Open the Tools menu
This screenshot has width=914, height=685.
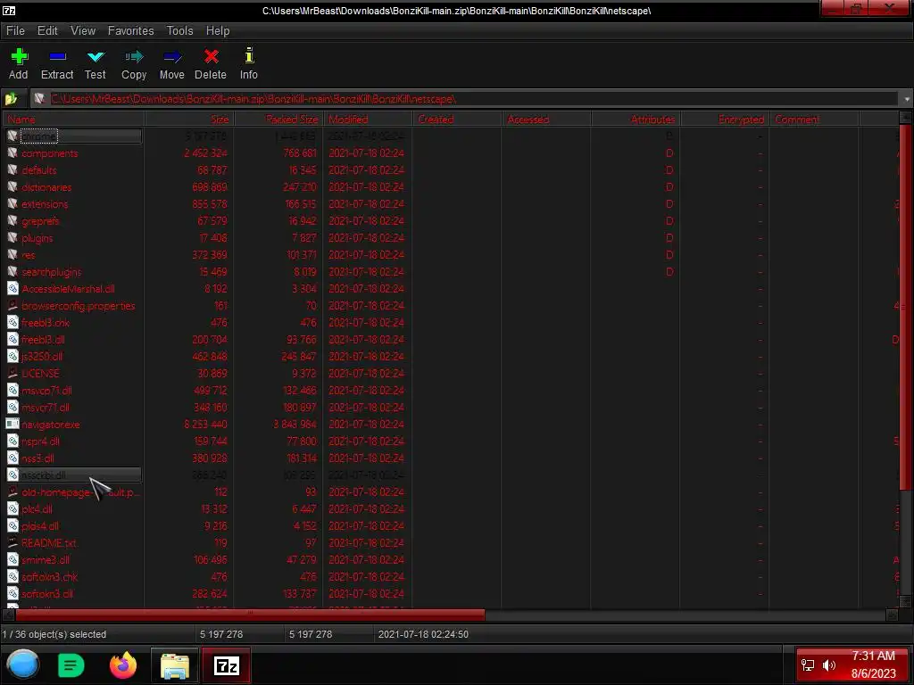tap(179, 31)
